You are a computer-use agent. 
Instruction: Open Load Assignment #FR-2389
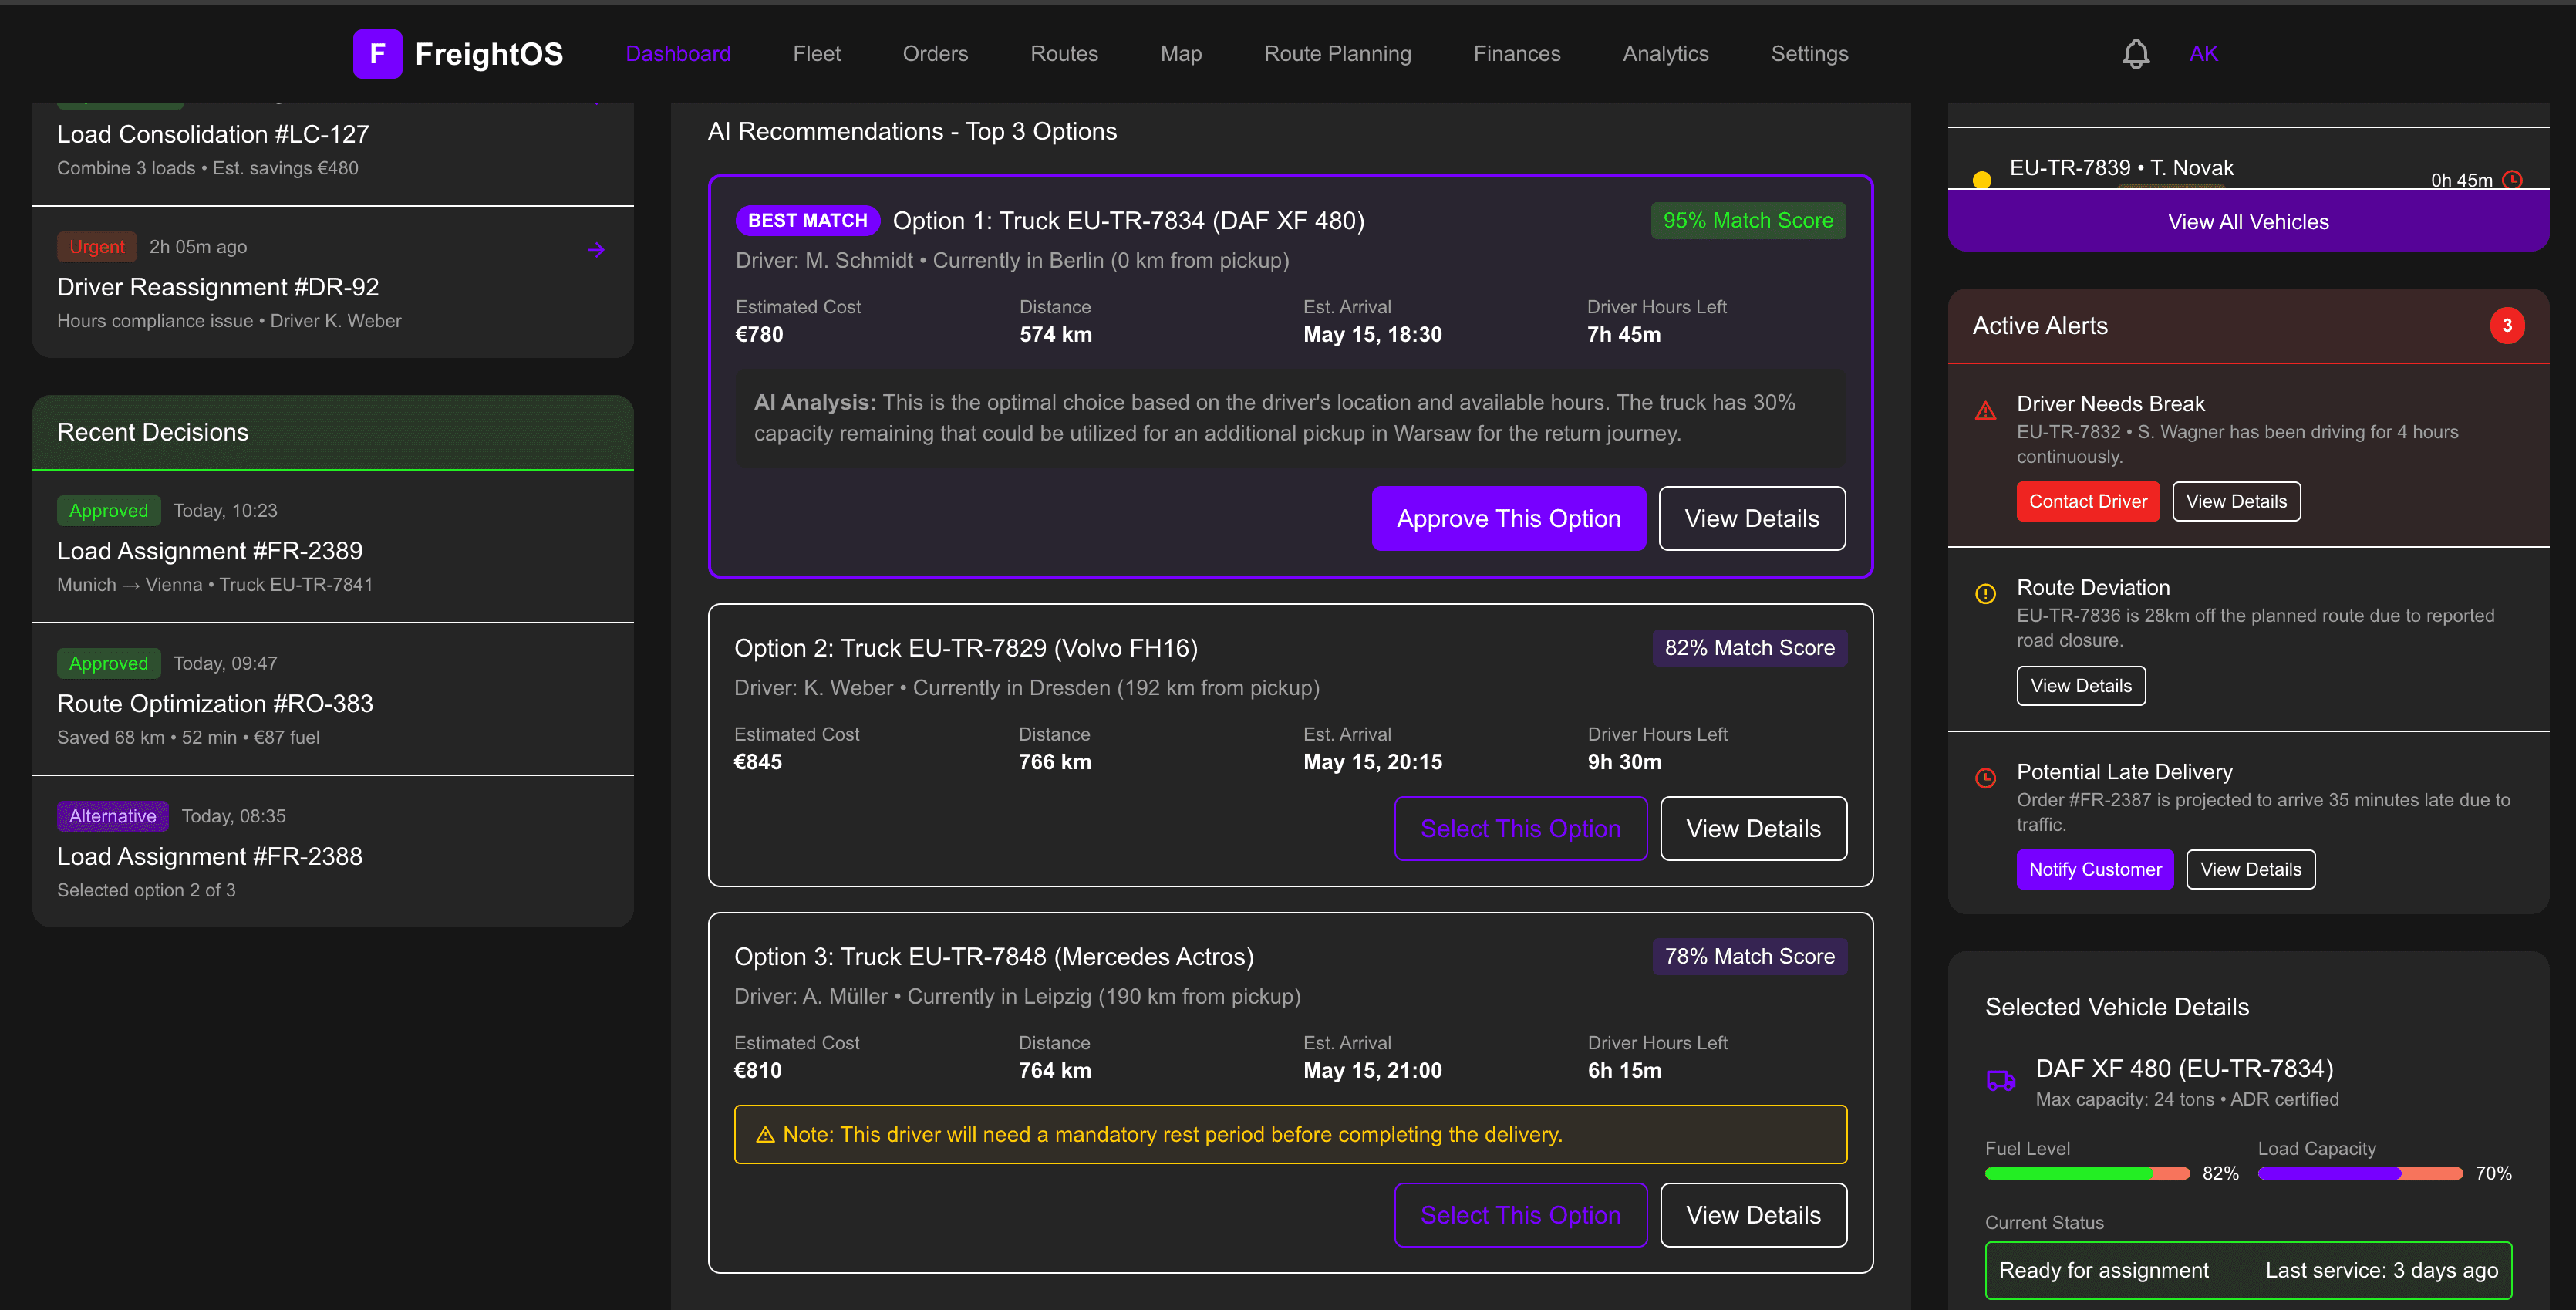[210, 551]
